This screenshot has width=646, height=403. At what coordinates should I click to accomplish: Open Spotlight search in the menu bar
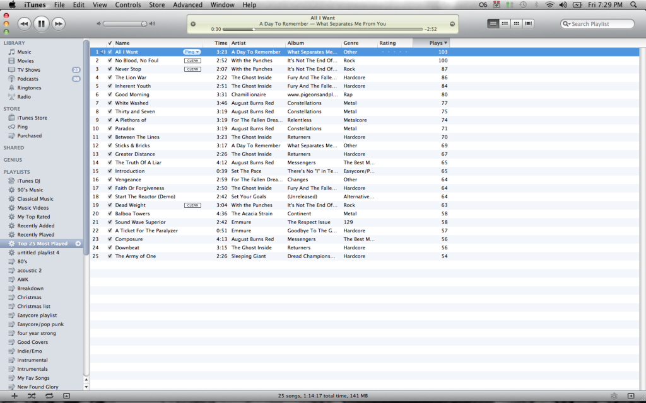point(633,5)
